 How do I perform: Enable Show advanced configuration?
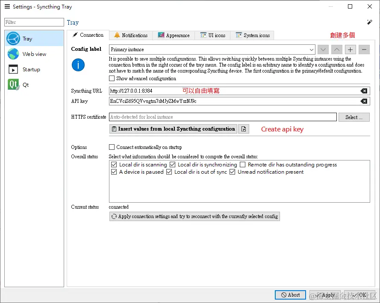click(112, 79)
